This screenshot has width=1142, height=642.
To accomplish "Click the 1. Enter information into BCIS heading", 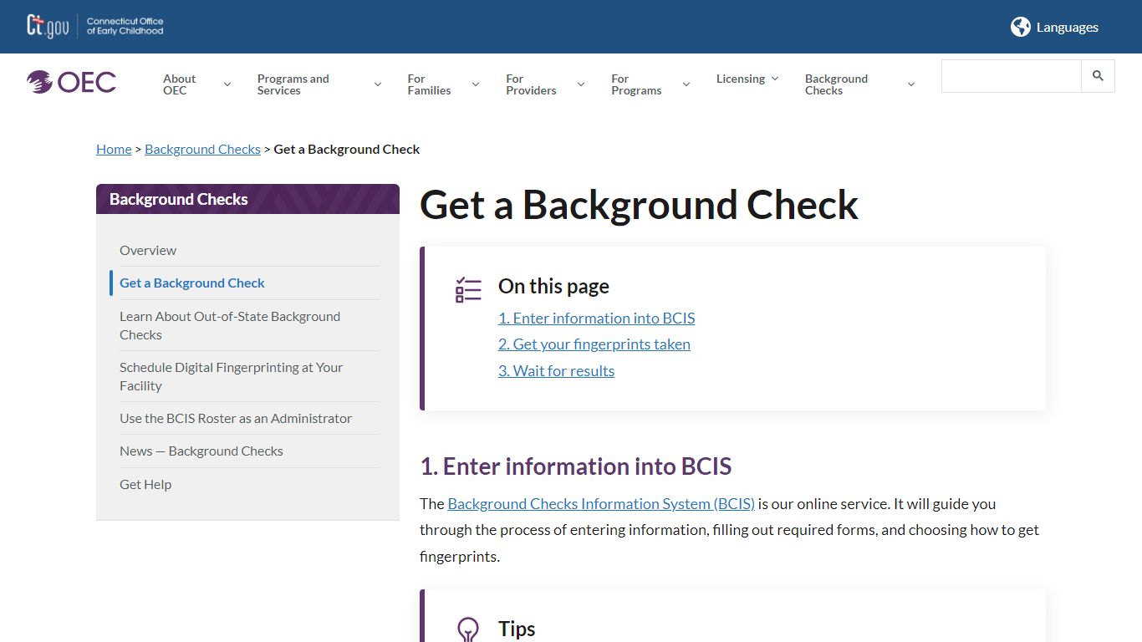I will (x=576, y=466).
